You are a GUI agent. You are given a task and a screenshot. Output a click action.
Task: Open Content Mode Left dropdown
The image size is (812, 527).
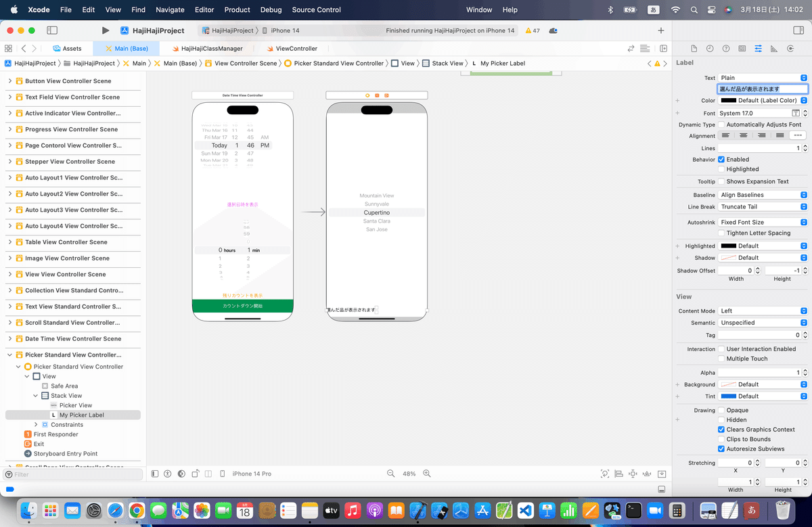[x=763, y=311]
